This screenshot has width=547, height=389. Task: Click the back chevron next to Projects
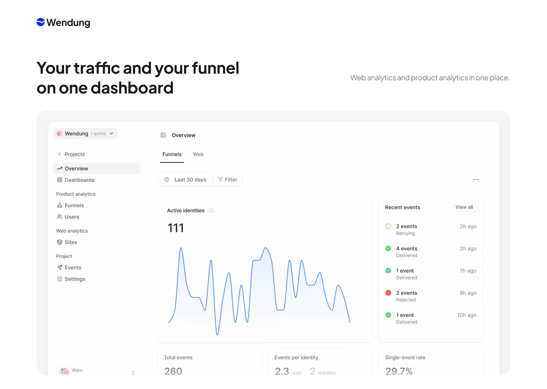pyautogui.click(x=59, y=154)
